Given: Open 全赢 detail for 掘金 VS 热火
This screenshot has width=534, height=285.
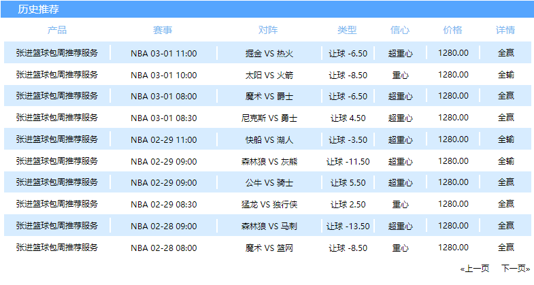Looking at the screenshot, I should tap(505, 53).
